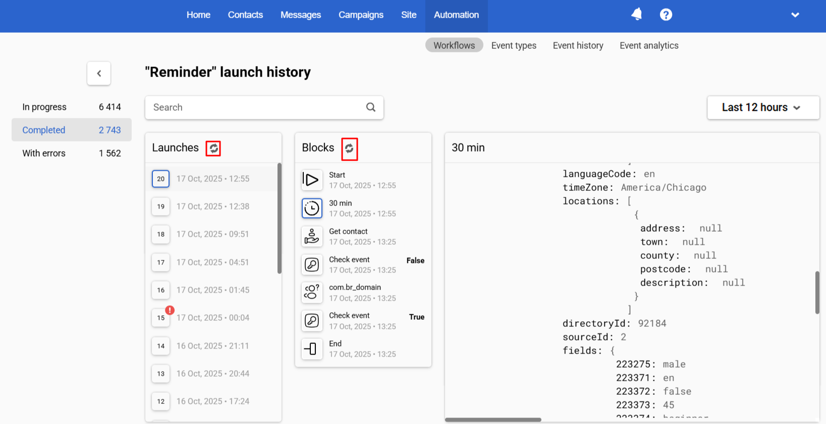Click the directoryId value 92184
Viewport: 826px width, 424px height.
pos(652,323)
